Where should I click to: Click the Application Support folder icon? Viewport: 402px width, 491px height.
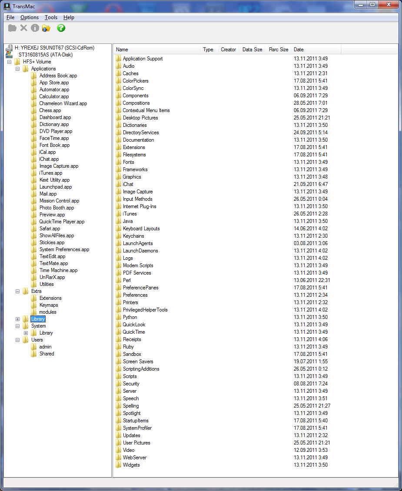coord(118,59)
